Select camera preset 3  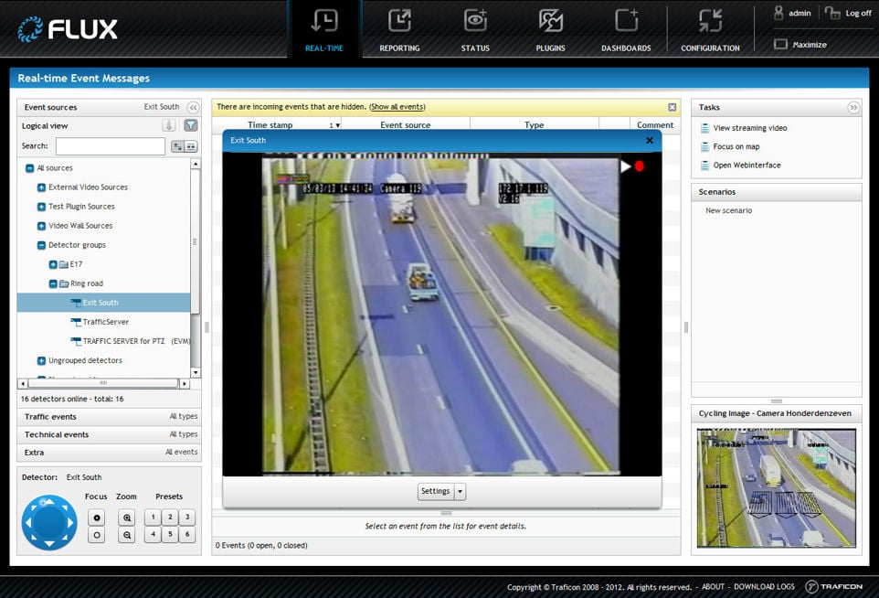pos(186,518)
